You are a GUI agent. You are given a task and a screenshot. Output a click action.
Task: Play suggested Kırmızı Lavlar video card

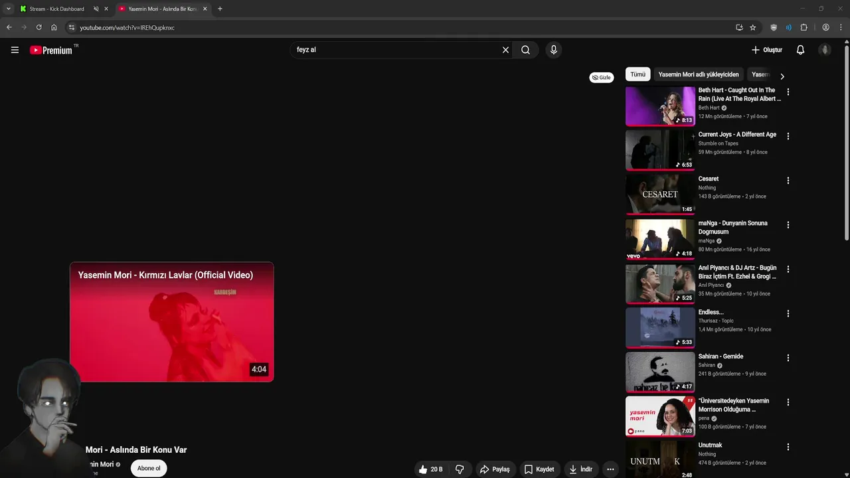click(172, 322)
